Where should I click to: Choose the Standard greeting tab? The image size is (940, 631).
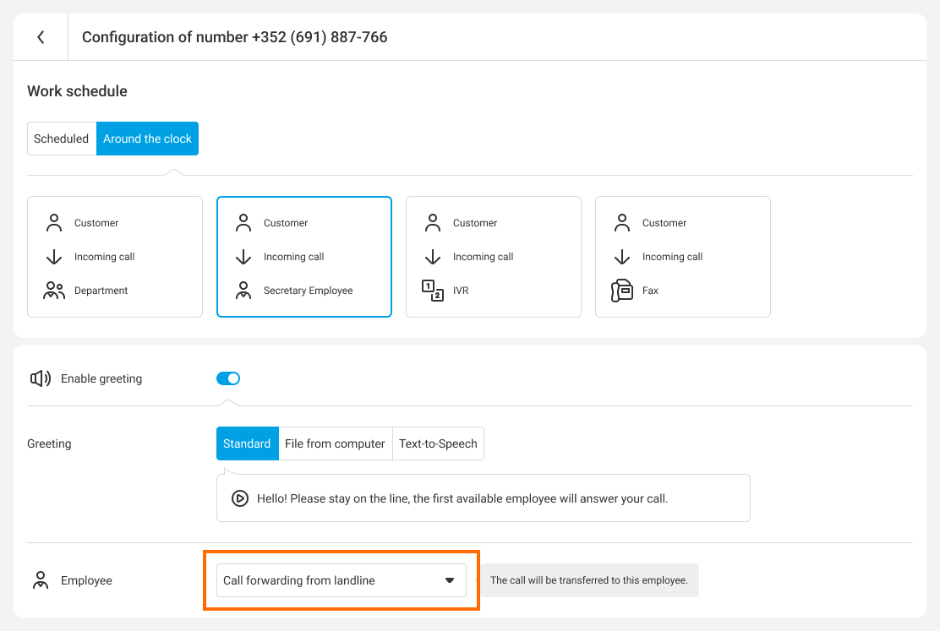pyautogui.click(x=247, y=443)
